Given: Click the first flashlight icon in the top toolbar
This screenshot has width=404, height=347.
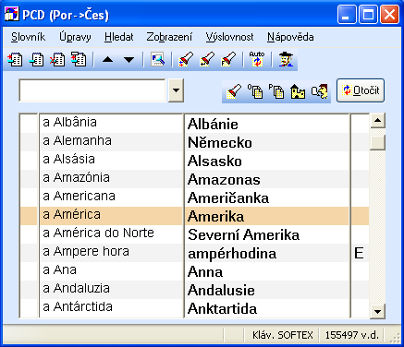Looking at the screenshot, I should coord(186,59).
